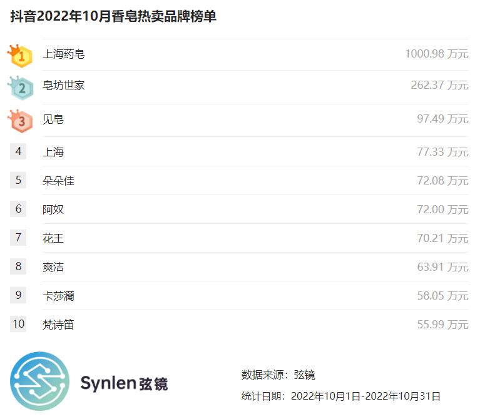Click sales value 58.05 万元

(x=442, y=295)
